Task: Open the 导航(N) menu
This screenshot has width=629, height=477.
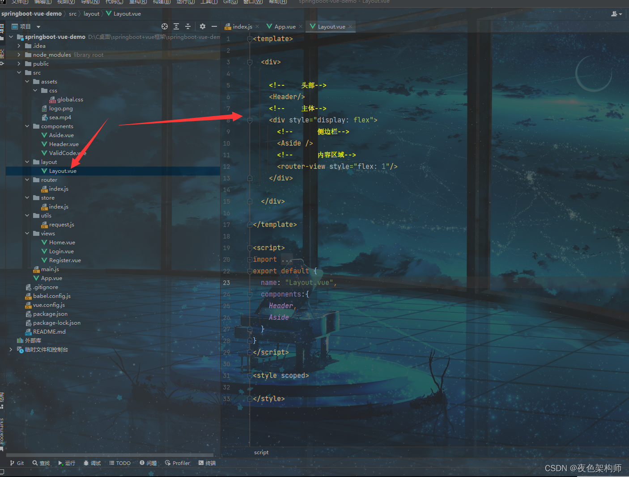Action: click(x=90, y=2)
